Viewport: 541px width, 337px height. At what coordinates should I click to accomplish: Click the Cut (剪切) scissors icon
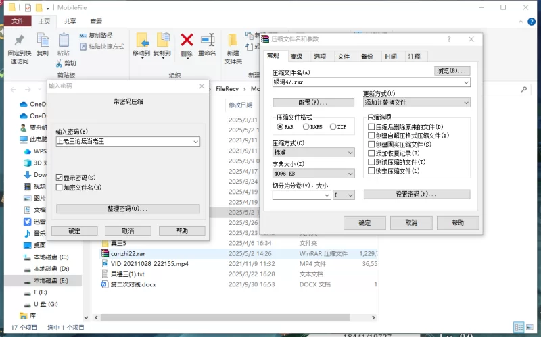(59, 63)
